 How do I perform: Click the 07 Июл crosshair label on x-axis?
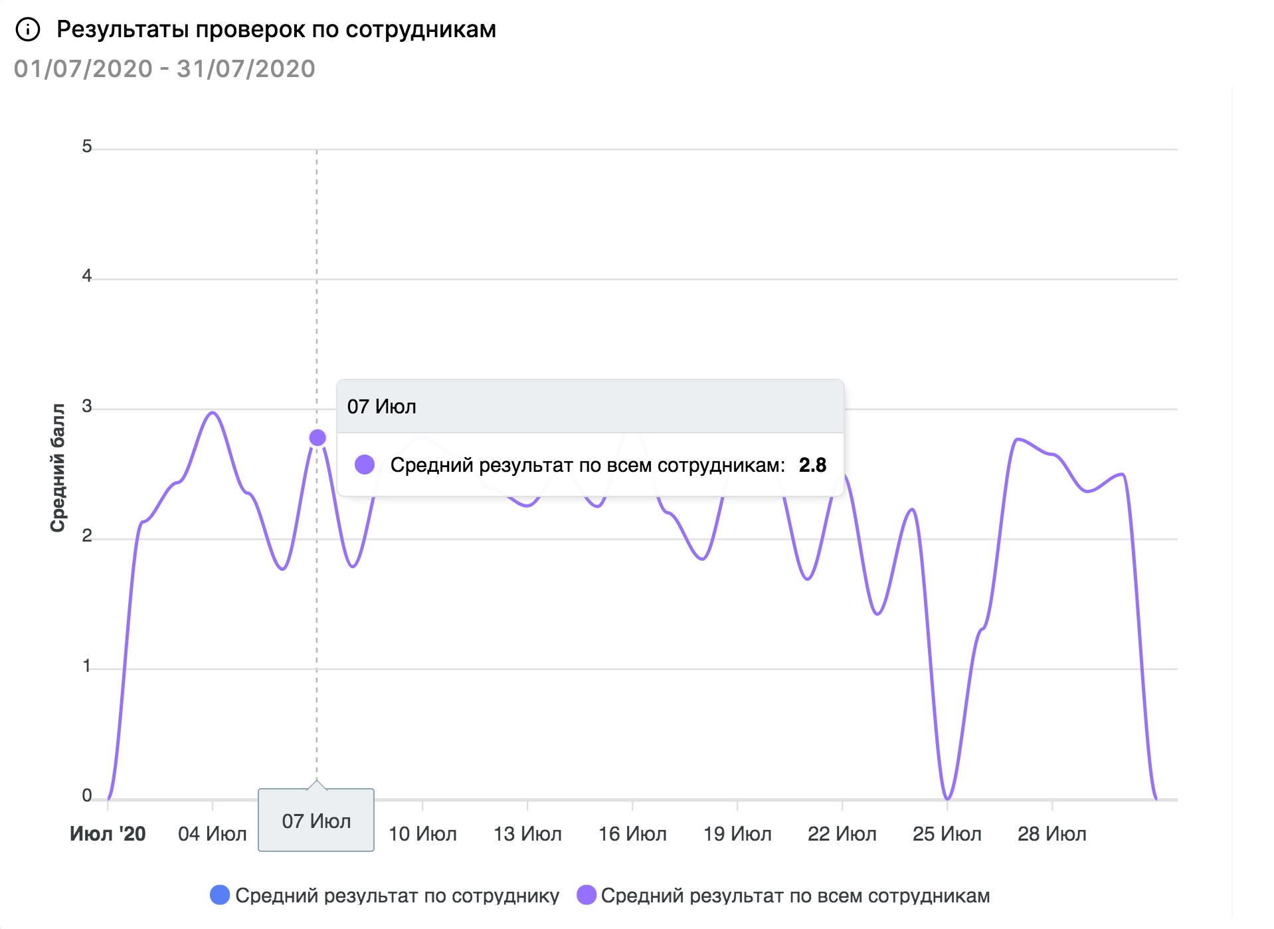tap(316, 821)
